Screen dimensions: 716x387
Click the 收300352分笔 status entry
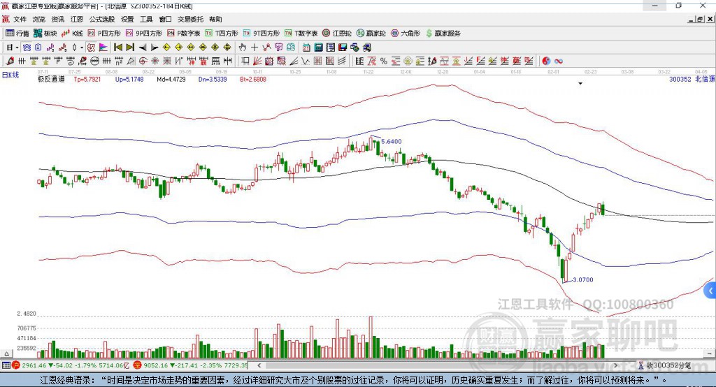(664, 365)
